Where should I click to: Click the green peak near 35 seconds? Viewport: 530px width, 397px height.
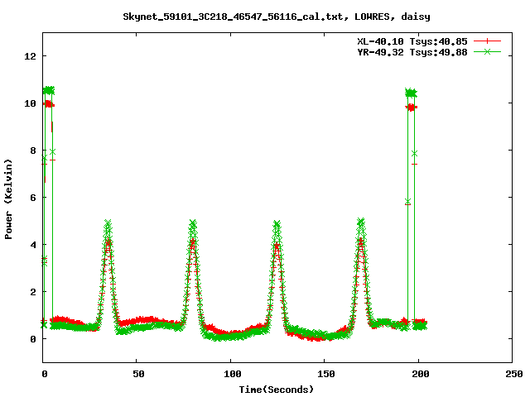108,222
